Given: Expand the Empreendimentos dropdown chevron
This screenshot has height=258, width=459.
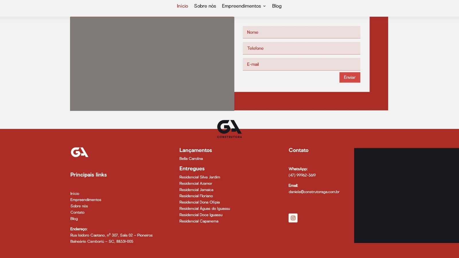Looking at the screenshot, I should 264,6.
